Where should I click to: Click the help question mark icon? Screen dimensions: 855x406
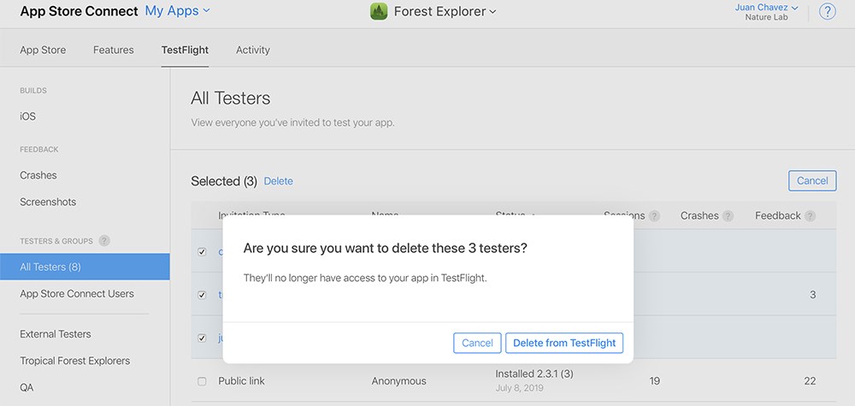tap(827, 11)
